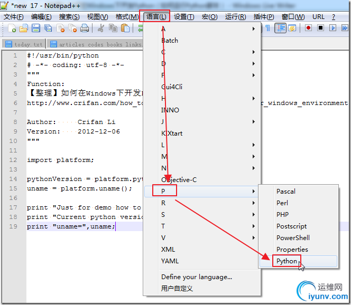Select YAML language

coord(202,261)
